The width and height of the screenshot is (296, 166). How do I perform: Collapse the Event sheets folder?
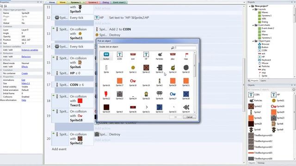tap(253, 25)
